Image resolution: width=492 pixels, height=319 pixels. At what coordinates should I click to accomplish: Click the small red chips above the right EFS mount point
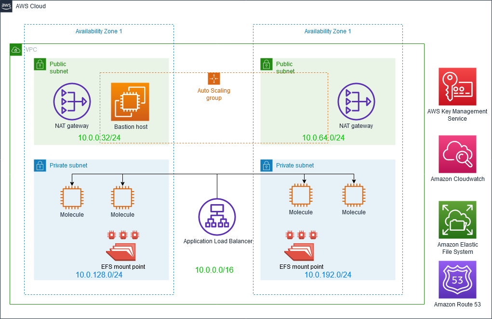(301, 235)
